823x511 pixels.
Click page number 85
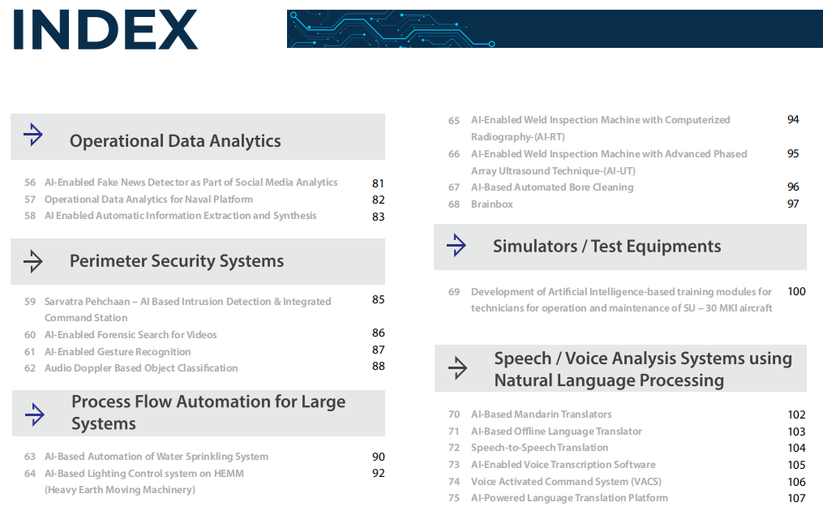point(379,299)
